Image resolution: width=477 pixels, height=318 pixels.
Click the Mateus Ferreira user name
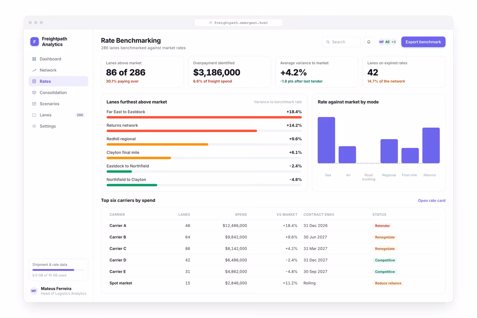(56, 289)
